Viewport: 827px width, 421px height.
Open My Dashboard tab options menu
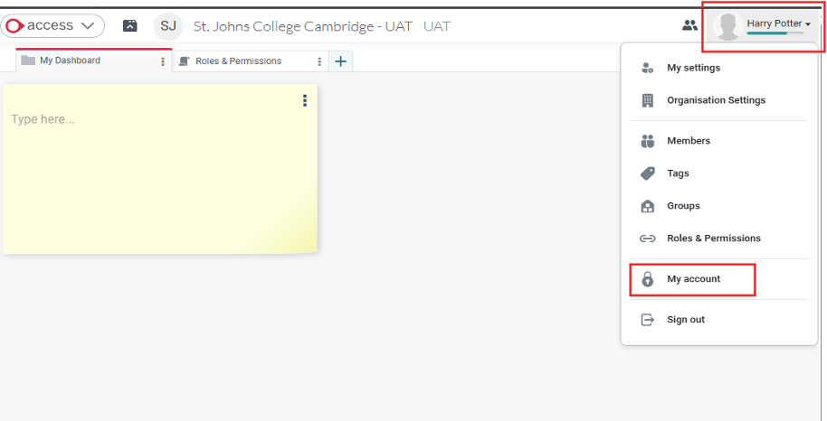[x=163, y=61]
